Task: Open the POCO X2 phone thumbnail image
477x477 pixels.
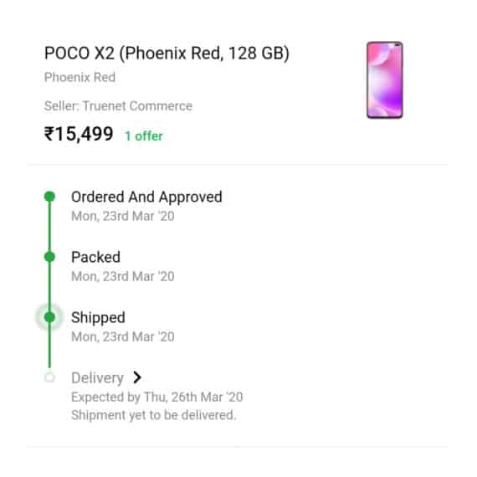Action: [x=385, y=80]
